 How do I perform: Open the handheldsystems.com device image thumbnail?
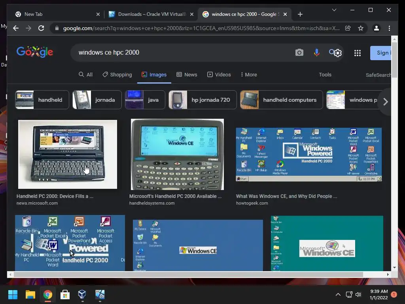coord(177,154)
